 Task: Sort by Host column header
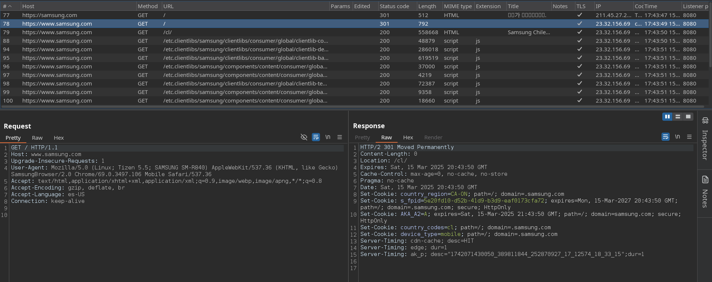[x=78, y=6]
